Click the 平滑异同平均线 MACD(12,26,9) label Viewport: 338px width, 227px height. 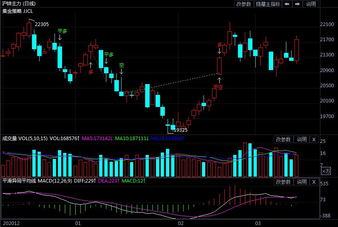pyautogui.click(x=37, y=181)
